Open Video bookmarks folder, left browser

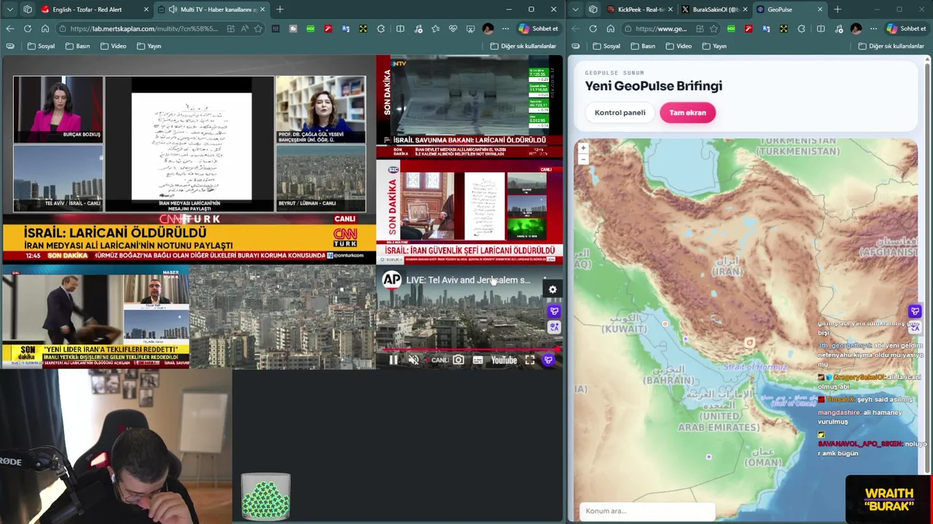click(113, 46)
